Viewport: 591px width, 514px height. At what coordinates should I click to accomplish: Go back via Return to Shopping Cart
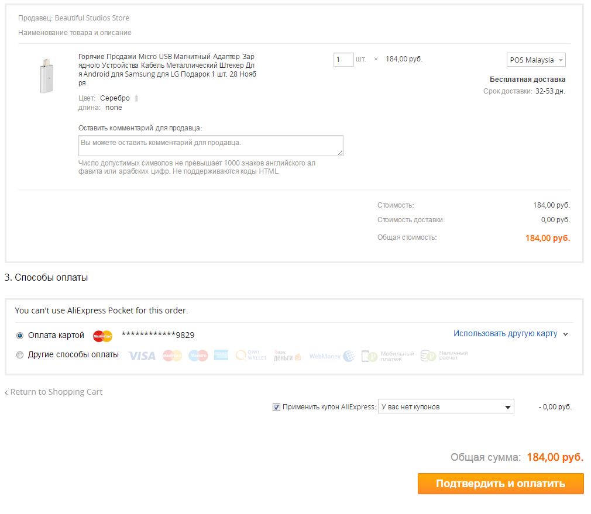56,392
